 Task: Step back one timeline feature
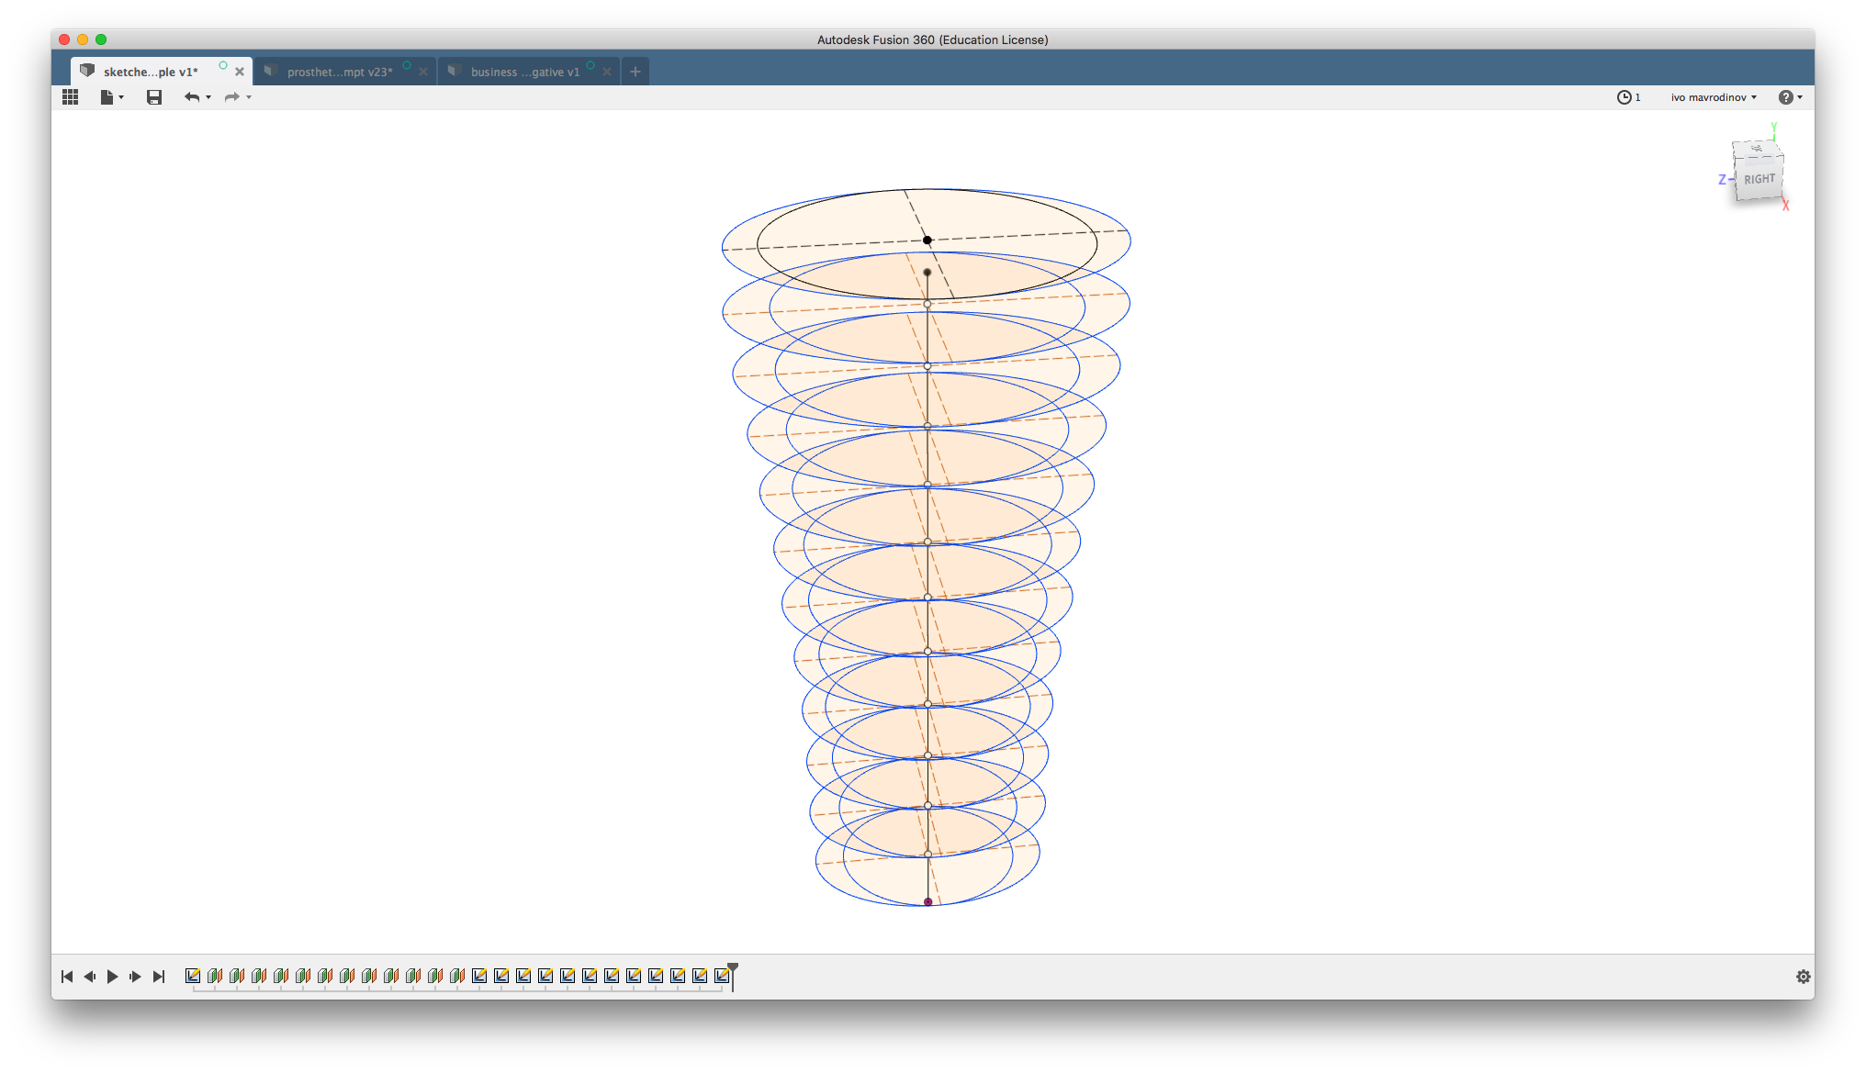tap(90, 977)
